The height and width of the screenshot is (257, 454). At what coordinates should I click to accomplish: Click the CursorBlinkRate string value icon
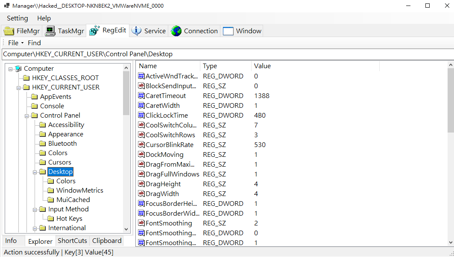click(x=141, y=145)
